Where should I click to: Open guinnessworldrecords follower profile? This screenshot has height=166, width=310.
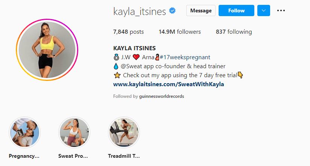pyautogui.click(x=161, y=96)
